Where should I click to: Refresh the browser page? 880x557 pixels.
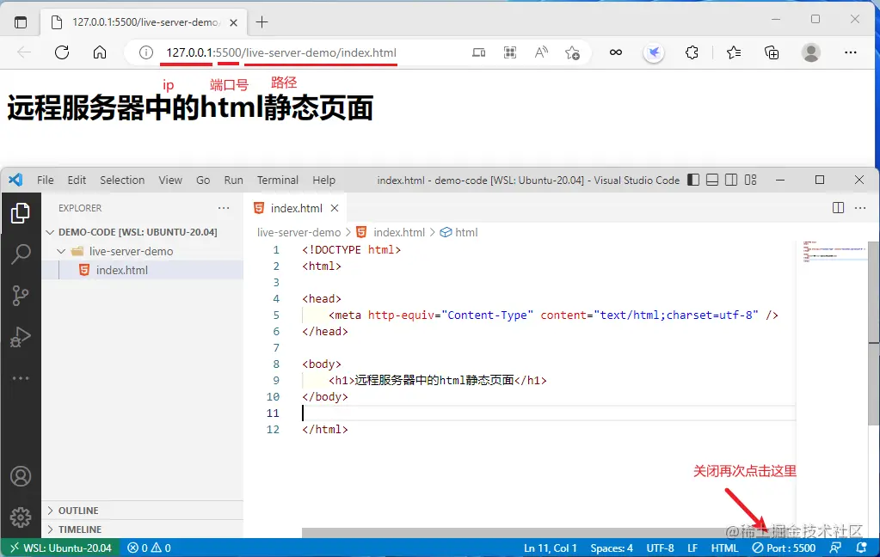coord(62,52)
